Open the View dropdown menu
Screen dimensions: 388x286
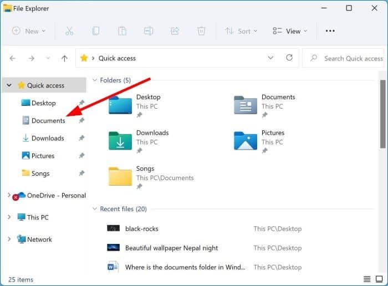[x=290, y=31]
